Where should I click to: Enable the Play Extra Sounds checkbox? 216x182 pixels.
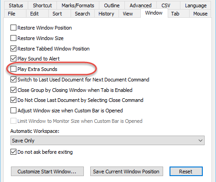13,69
